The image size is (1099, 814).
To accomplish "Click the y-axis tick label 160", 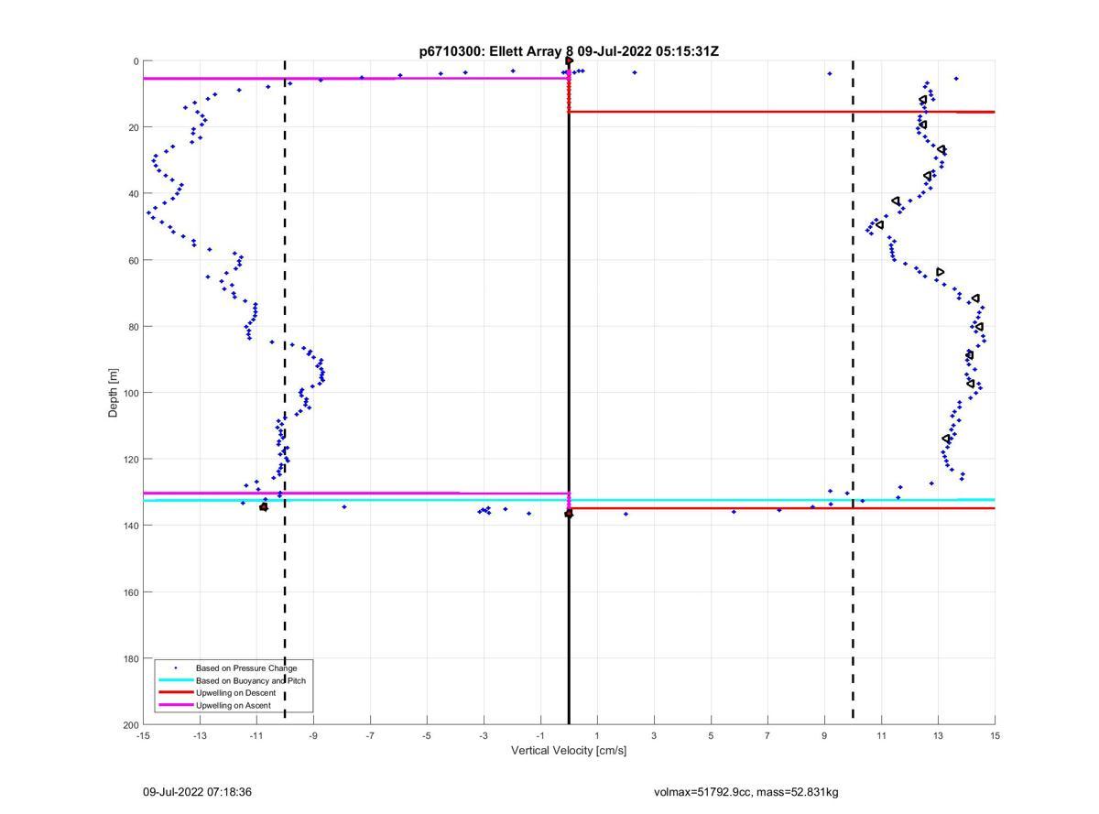I will point(130,592).
